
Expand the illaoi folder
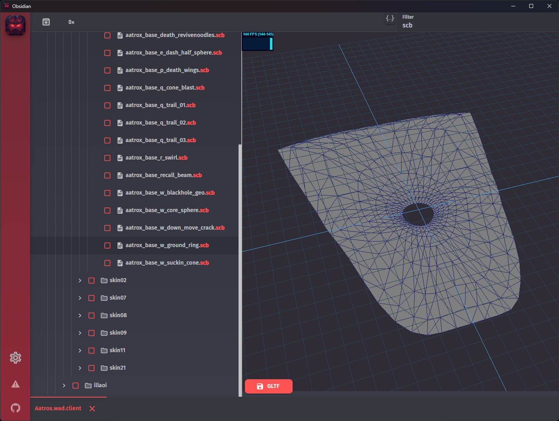[x=64, y=386]
